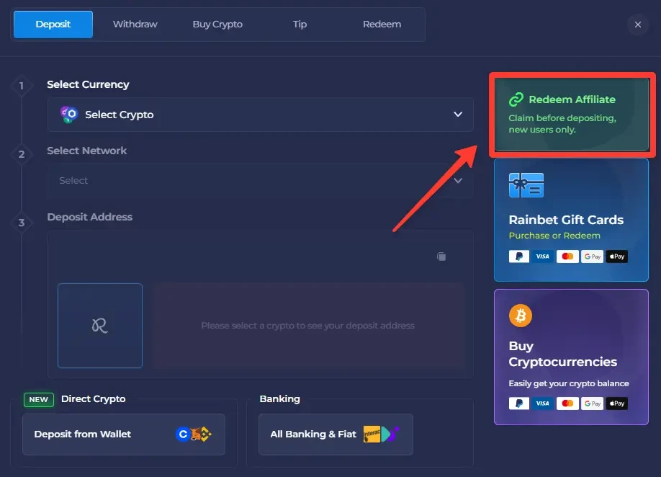Click the orange Bitcoin icon
Viewport: 661px width, 477px height.
pos(520,316)
